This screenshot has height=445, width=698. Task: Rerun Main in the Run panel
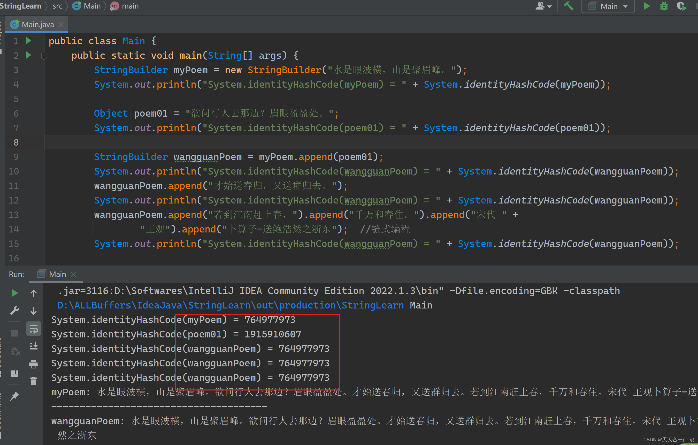[x=14, y=293]
